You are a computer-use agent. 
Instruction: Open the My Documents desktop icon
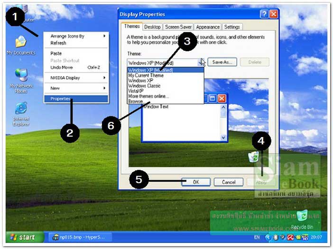coord(21,46)
